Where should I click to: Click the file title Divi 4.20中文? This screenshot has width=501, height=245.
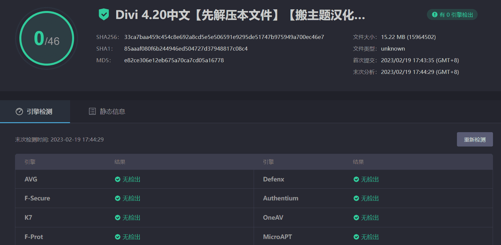point(240,15)
